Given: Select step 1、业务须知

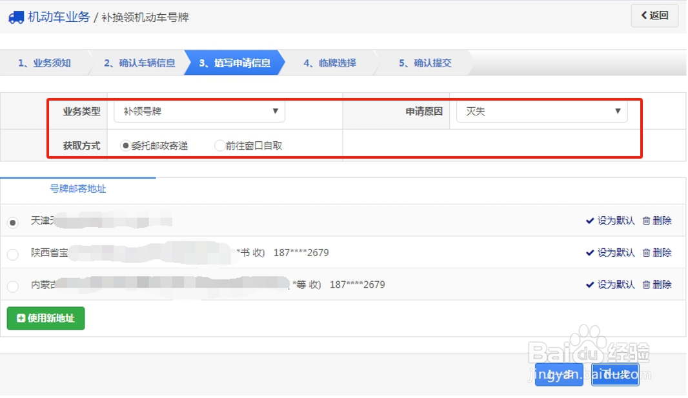Looking at the screenshot, I should point(45,63).
